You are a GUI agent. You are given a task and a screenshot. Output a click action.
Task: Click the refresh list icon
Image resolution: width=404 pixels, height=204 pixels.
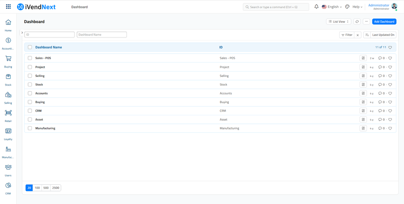(x=357, y=22)
